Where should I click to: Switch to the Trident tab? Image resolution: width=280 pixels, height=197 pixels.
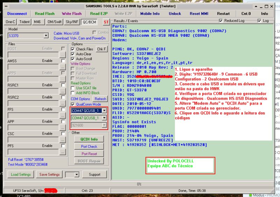tap(24, 22)
